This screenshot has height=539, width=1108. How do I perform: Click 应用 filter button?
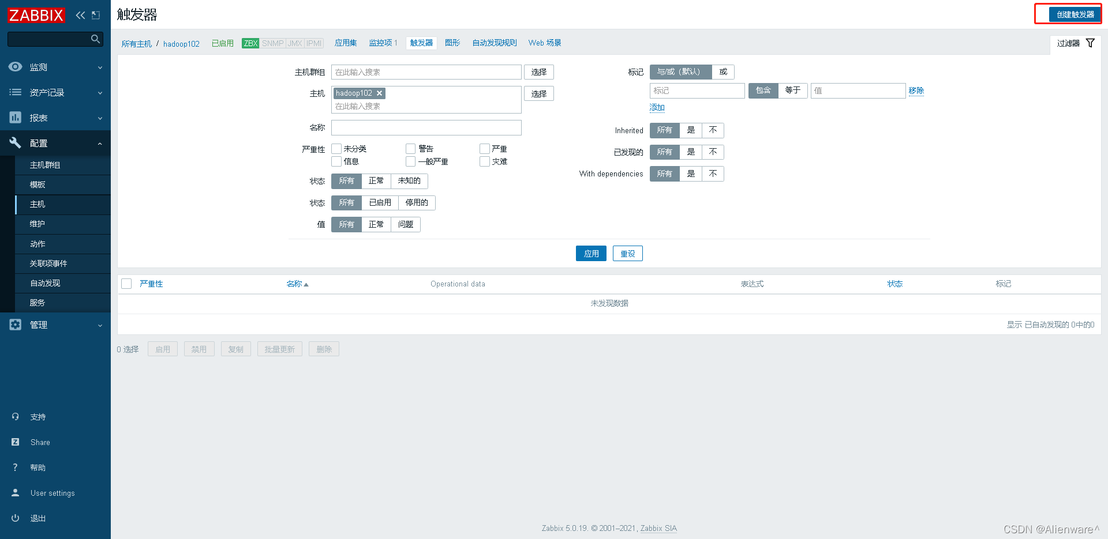click(x=591, y=254)
